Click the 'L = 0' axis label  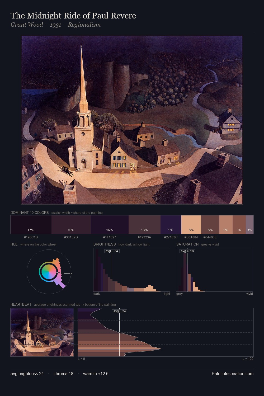coord(81,359)
